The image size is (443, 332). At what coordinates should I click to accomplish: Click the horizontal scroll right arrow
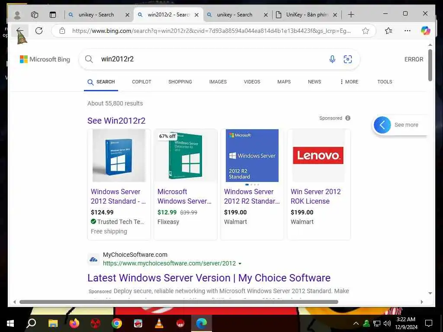422,302
